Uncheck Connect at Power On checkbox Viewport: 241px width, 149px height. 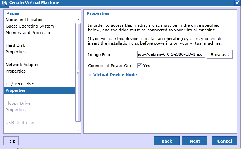(x=139, y=66)
